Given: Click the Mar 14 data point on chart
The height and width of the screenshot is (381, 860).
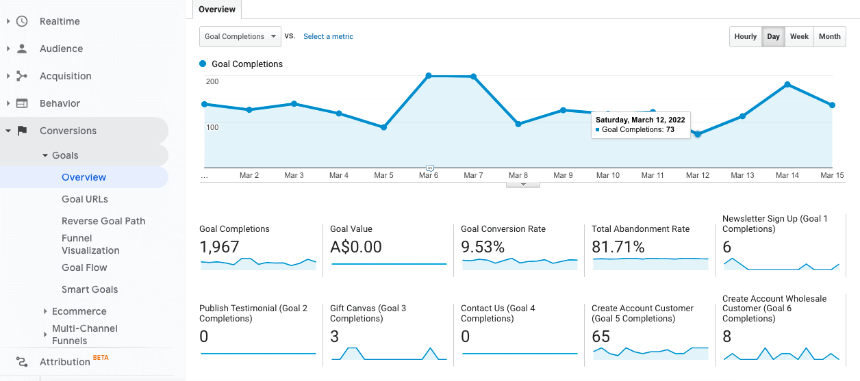Looking at the screenshot, I should tap(787, 84).
